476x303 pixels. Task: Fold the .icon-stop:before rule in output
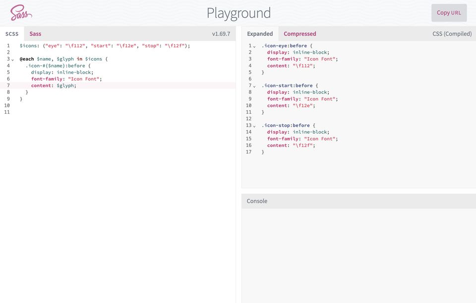click(254, 126)
